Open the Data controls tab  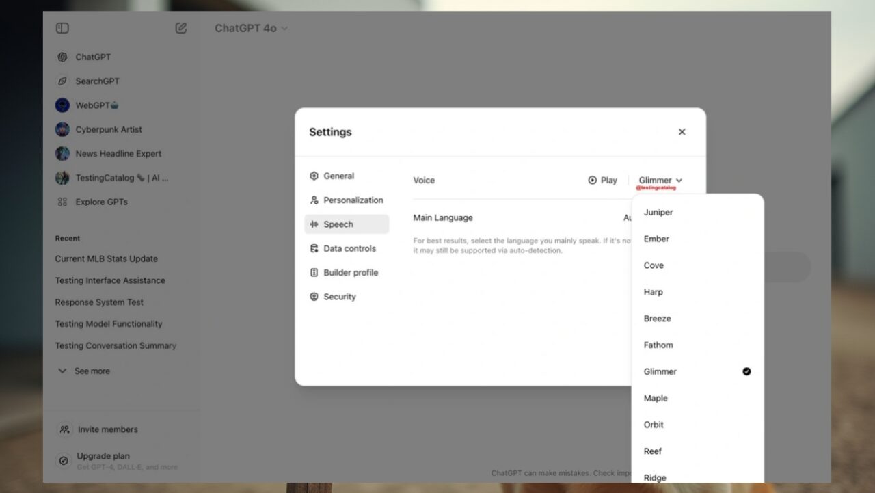click(x=347, y=248)
